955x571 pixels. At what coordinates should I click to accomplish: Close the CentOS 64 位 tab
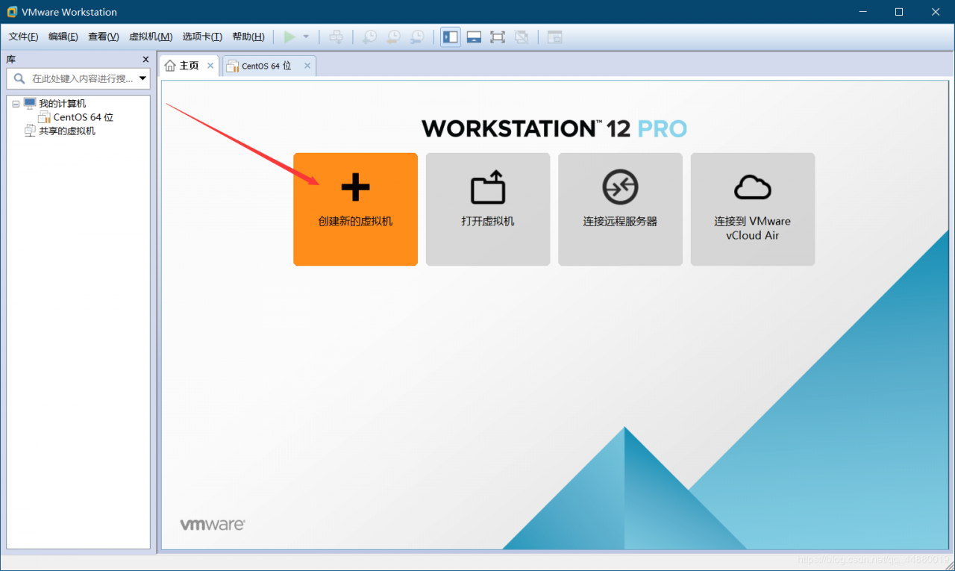pos(307,66)
